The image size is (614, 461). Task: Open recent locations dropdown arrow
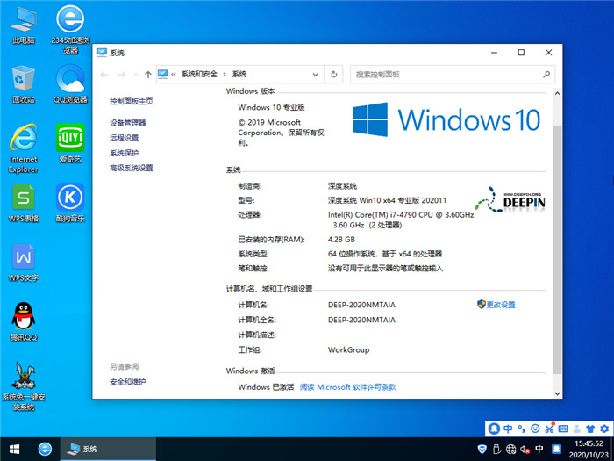(135, 75)
